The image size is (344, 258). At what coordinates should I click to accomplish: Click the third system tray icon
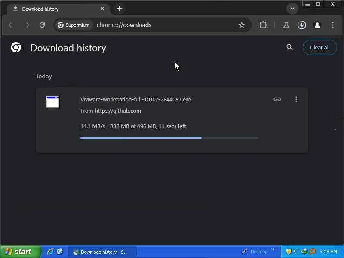coord(304,252)
